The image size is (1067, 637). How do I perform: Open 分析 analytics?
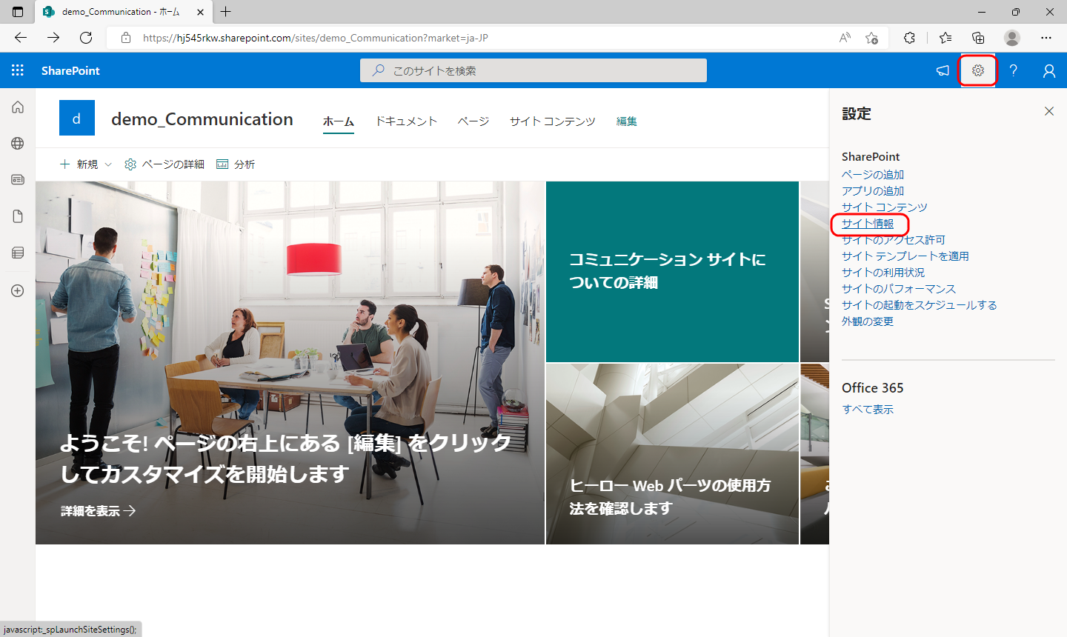point(236,164)
